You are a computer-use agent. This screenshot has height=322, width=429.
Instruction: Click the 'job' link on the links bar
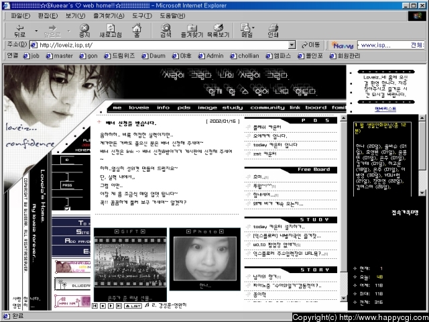pyautogui.click(x=32, y=56)
